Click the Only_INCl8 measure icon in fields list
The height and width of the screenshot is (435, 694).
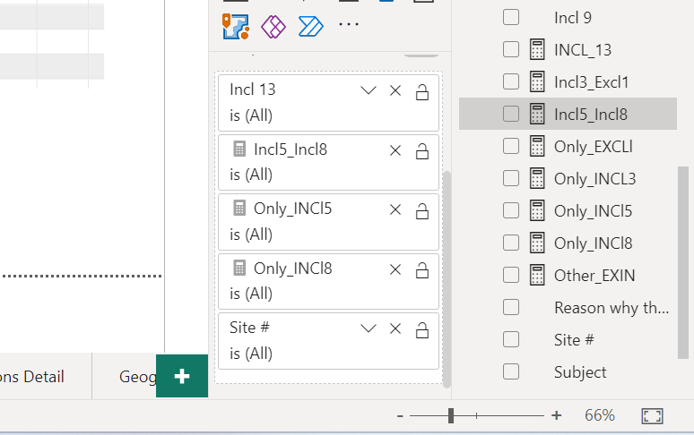pyautogui.click(x=537, y=243)
